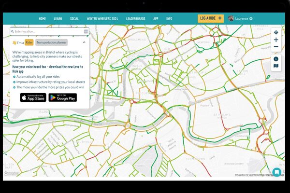Click the search magnifier icon
This screenshot has height=193, width=290.
tap(13, 31)
